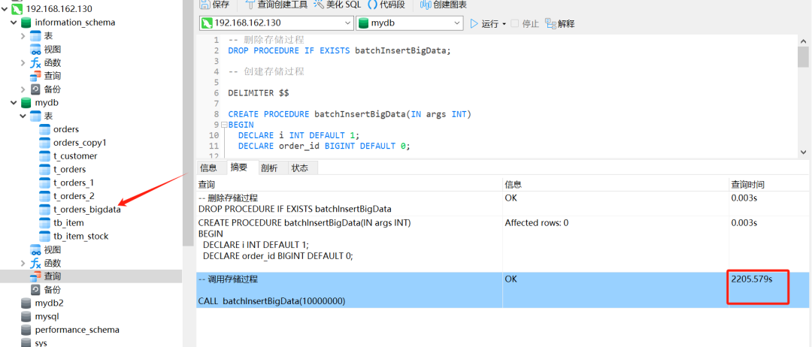Click the tb_item_stock table name
This screenshot has width=812, height=347.
point(80,237)
